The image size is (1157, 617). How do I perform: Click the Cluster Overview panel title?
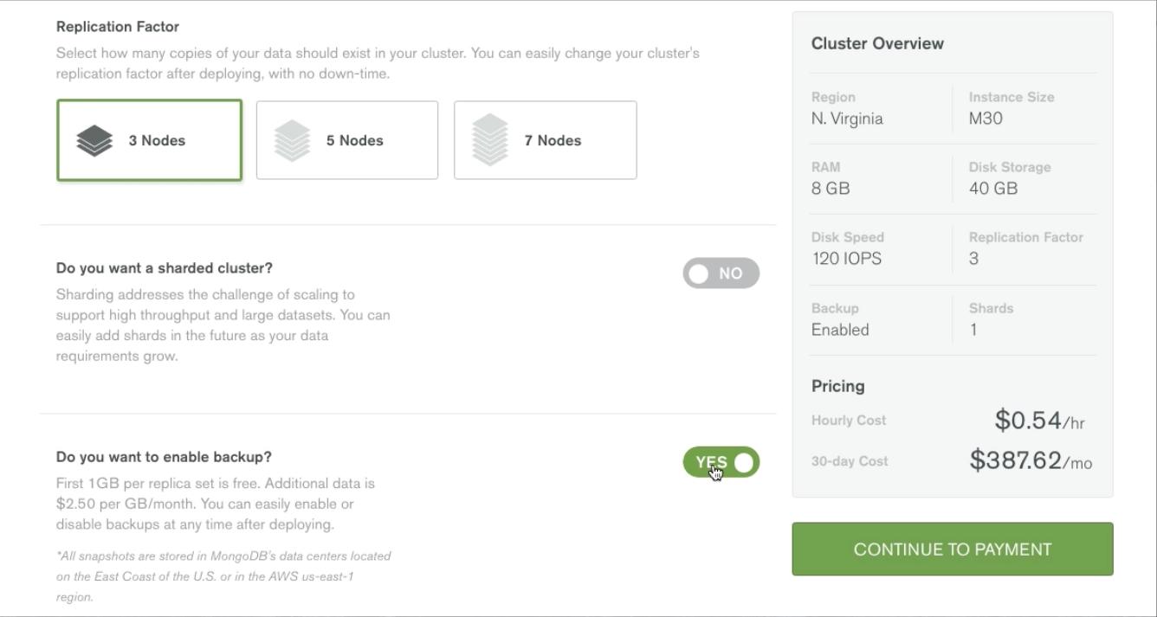pyautogui.click(x=877, y=43)
